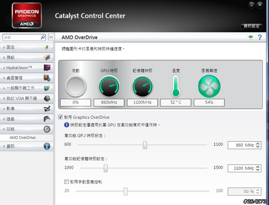Click the video camera icon beside 影像
The height and width of the screenshot is (205, 269).
pos(47,109)
